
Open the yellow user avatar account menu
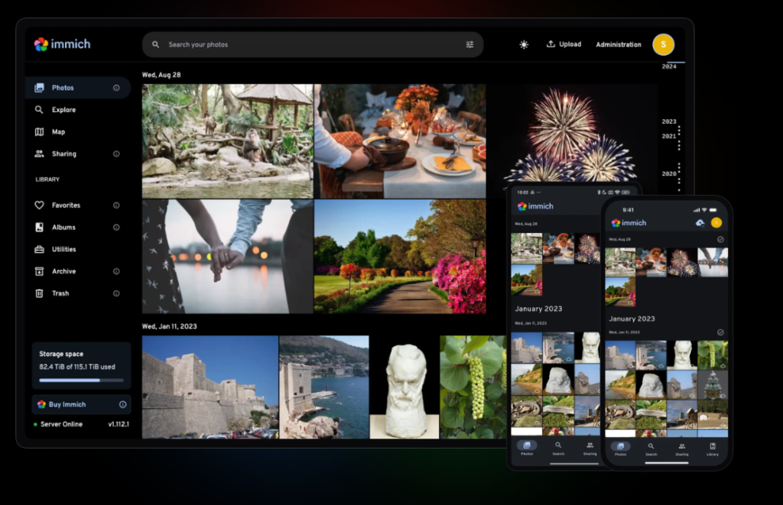663,44
